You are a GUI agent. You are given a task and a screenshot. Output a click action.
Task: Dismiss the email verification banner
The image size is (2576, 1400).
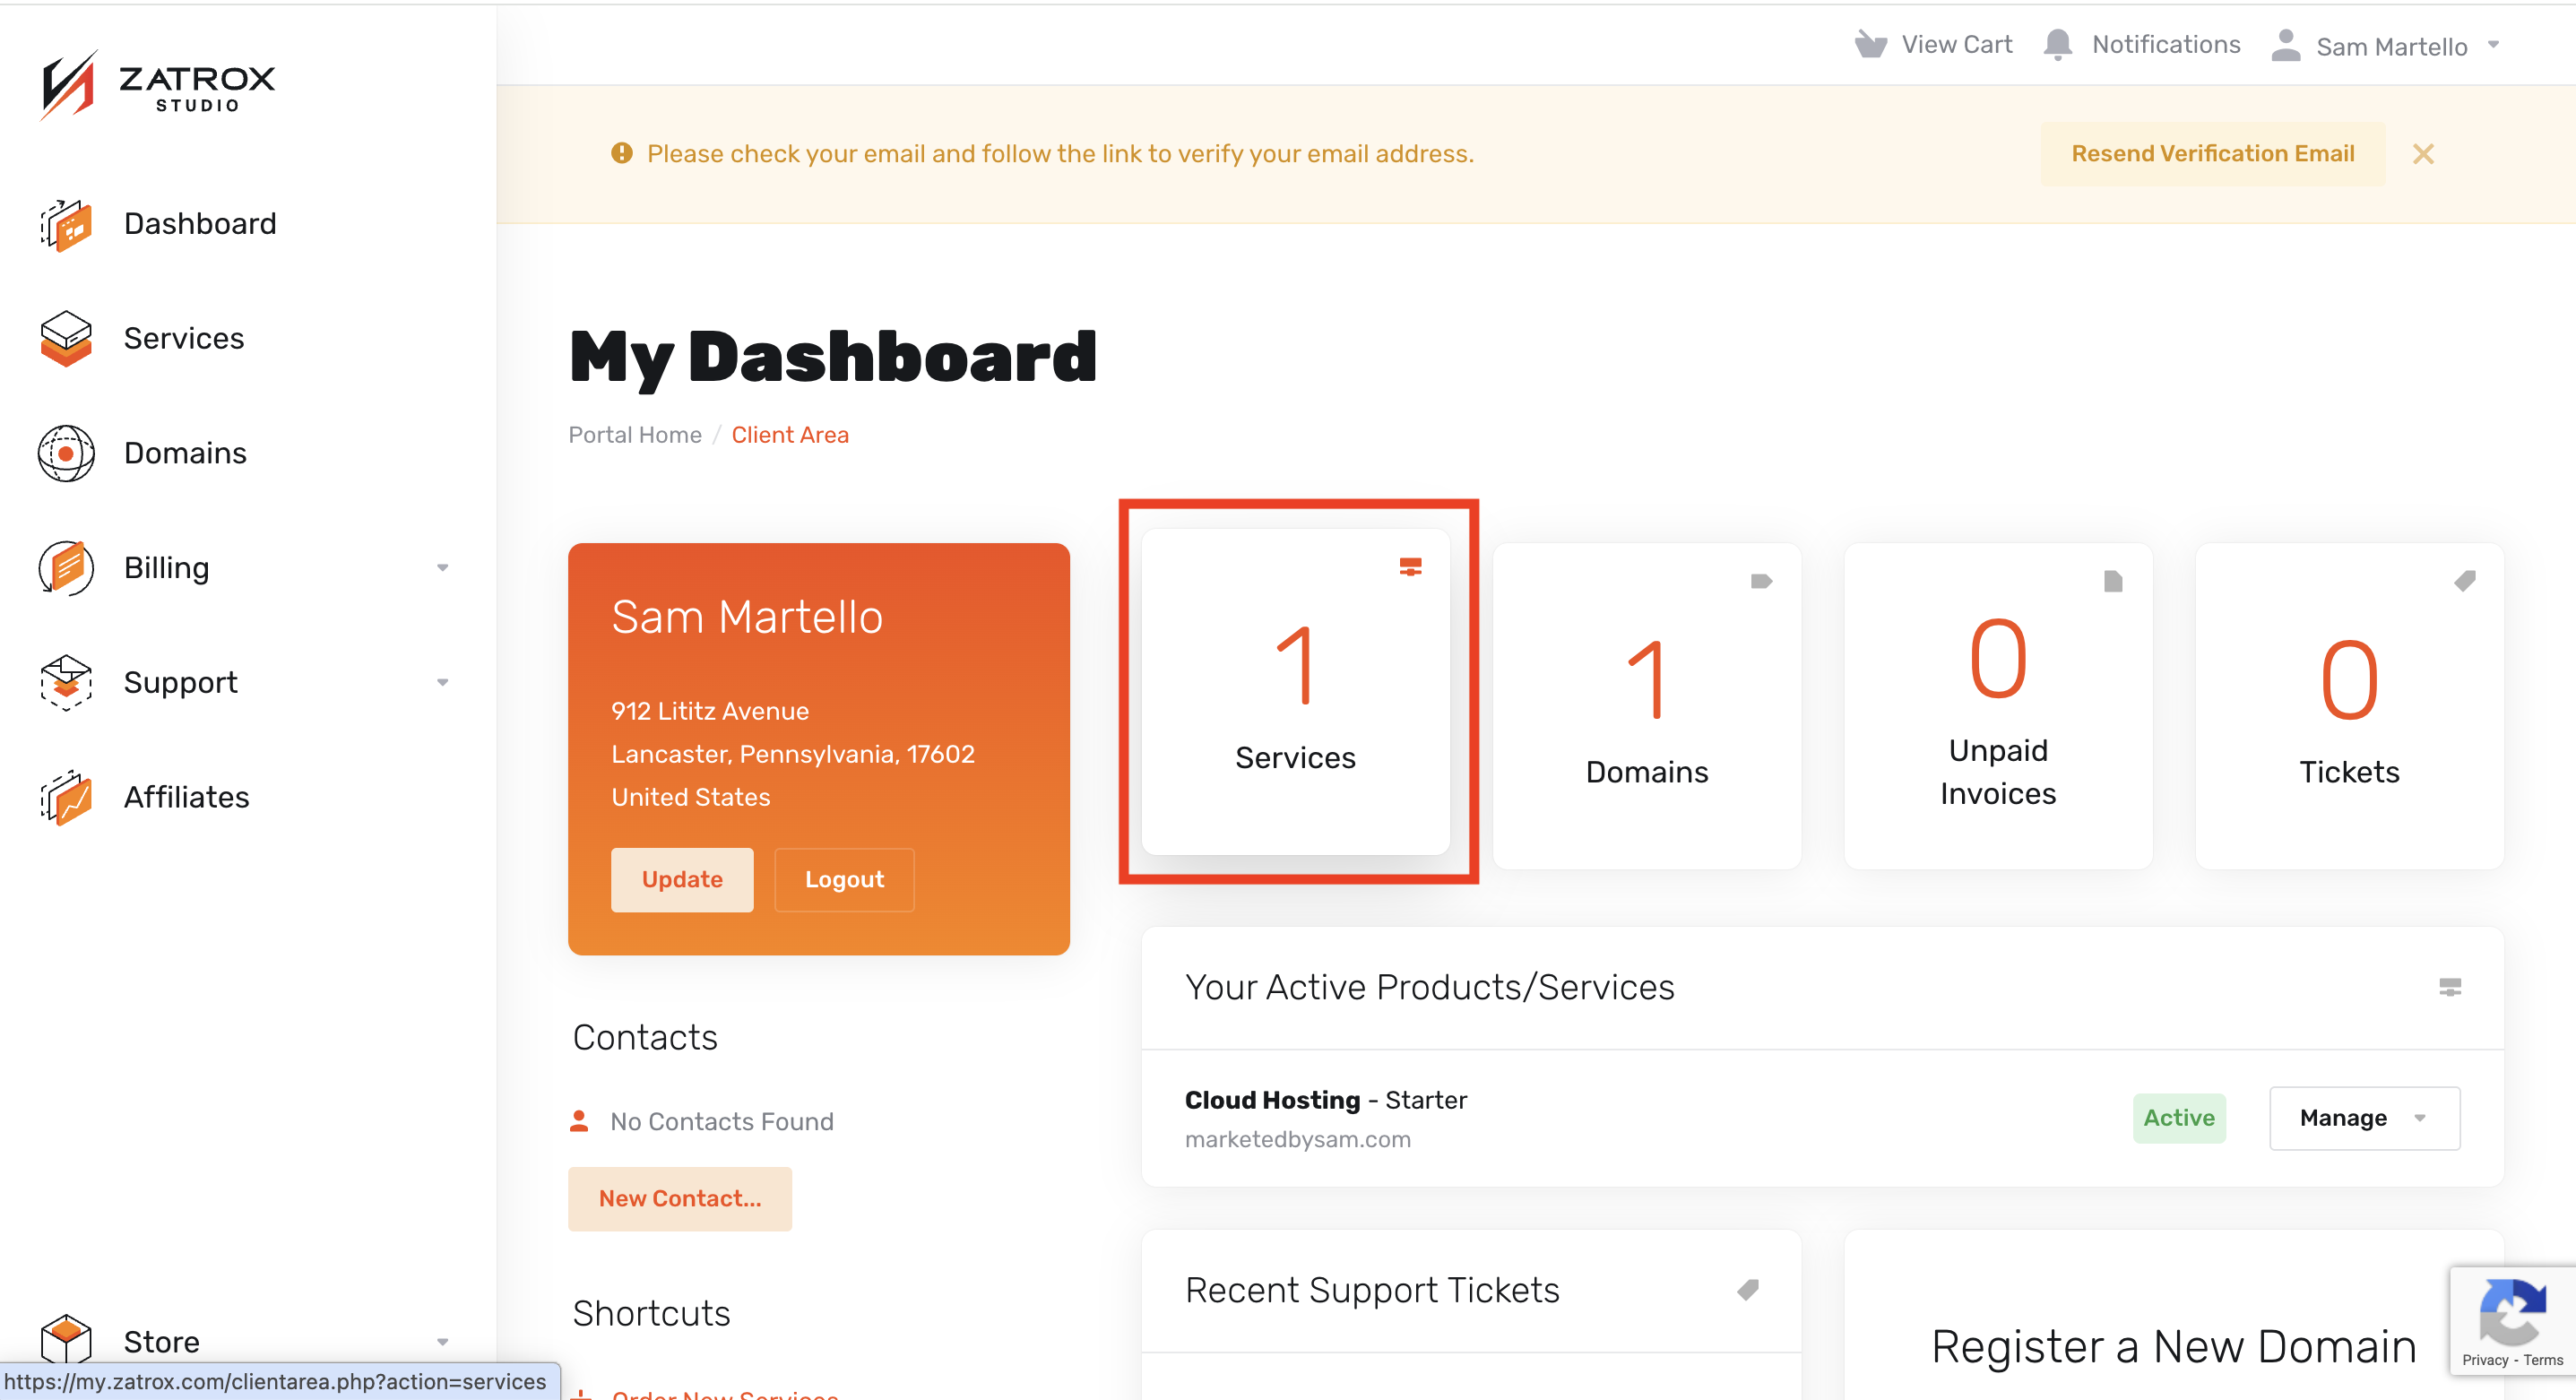(2422, 154)
